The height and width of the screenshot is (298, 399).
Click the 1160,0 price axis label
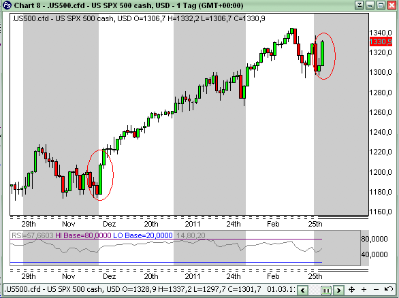coord(381,212)
